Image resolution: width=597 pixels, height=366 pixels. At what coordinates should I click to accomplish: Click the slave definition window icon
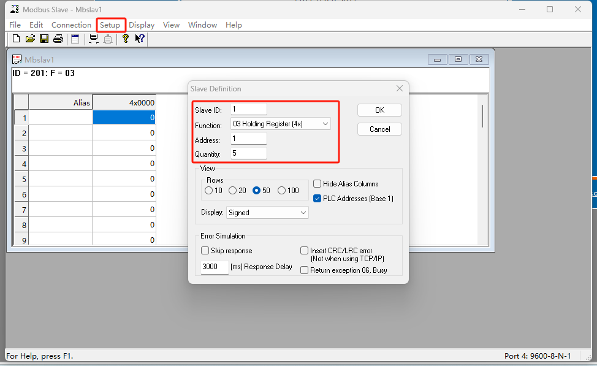tap(75, 39)
